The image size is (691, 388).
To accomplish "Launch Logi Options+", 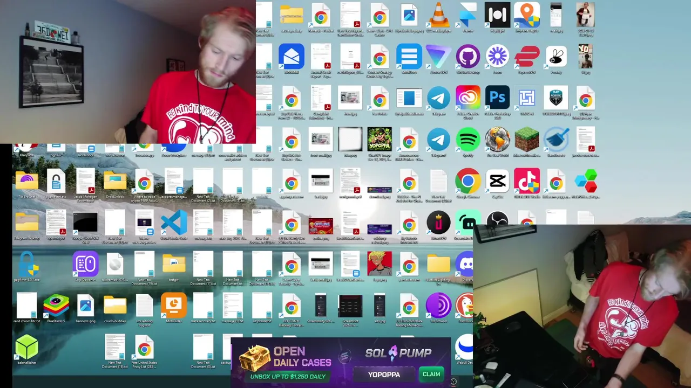I will coord(85,265).
